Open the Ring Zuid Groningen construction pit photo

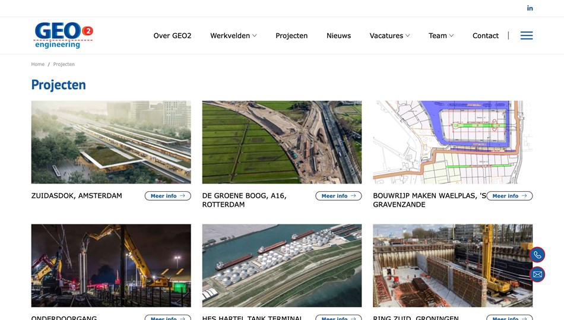453,266
